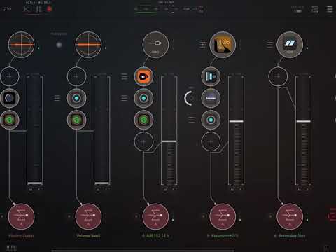The image size is (336, 252).
Task: Open node menu handle beside fourth channel's source node
Action: [x=202, y=45]
